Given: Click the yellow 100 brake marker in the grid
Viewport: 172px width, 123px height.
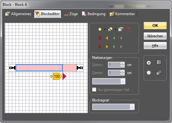Looking at the screenshot, I should [x=57, y=76].
